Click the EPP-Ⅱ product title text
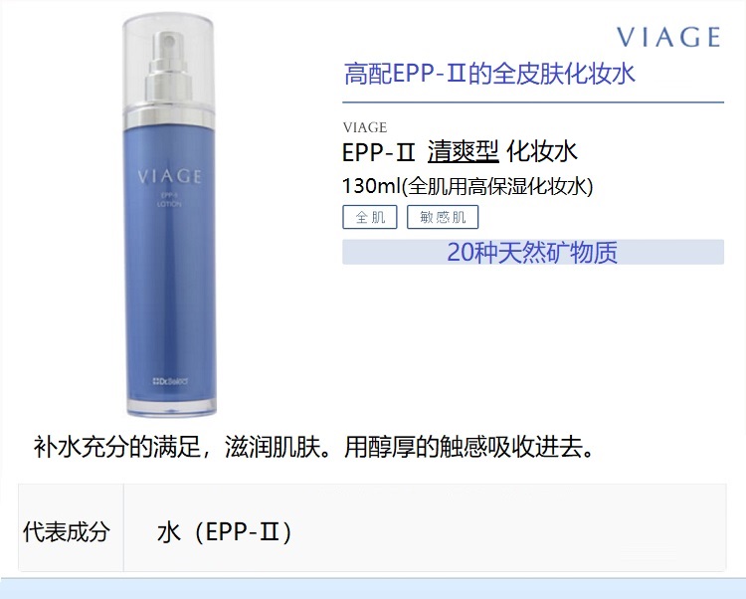Viewport: 746px width, 599px height. (x=379, y=152)
